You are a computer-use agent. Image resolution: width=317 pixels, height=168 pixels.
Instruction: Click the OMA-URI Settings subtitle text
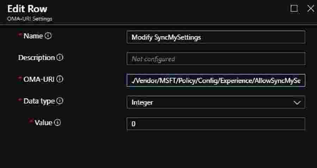click(30, 19)
